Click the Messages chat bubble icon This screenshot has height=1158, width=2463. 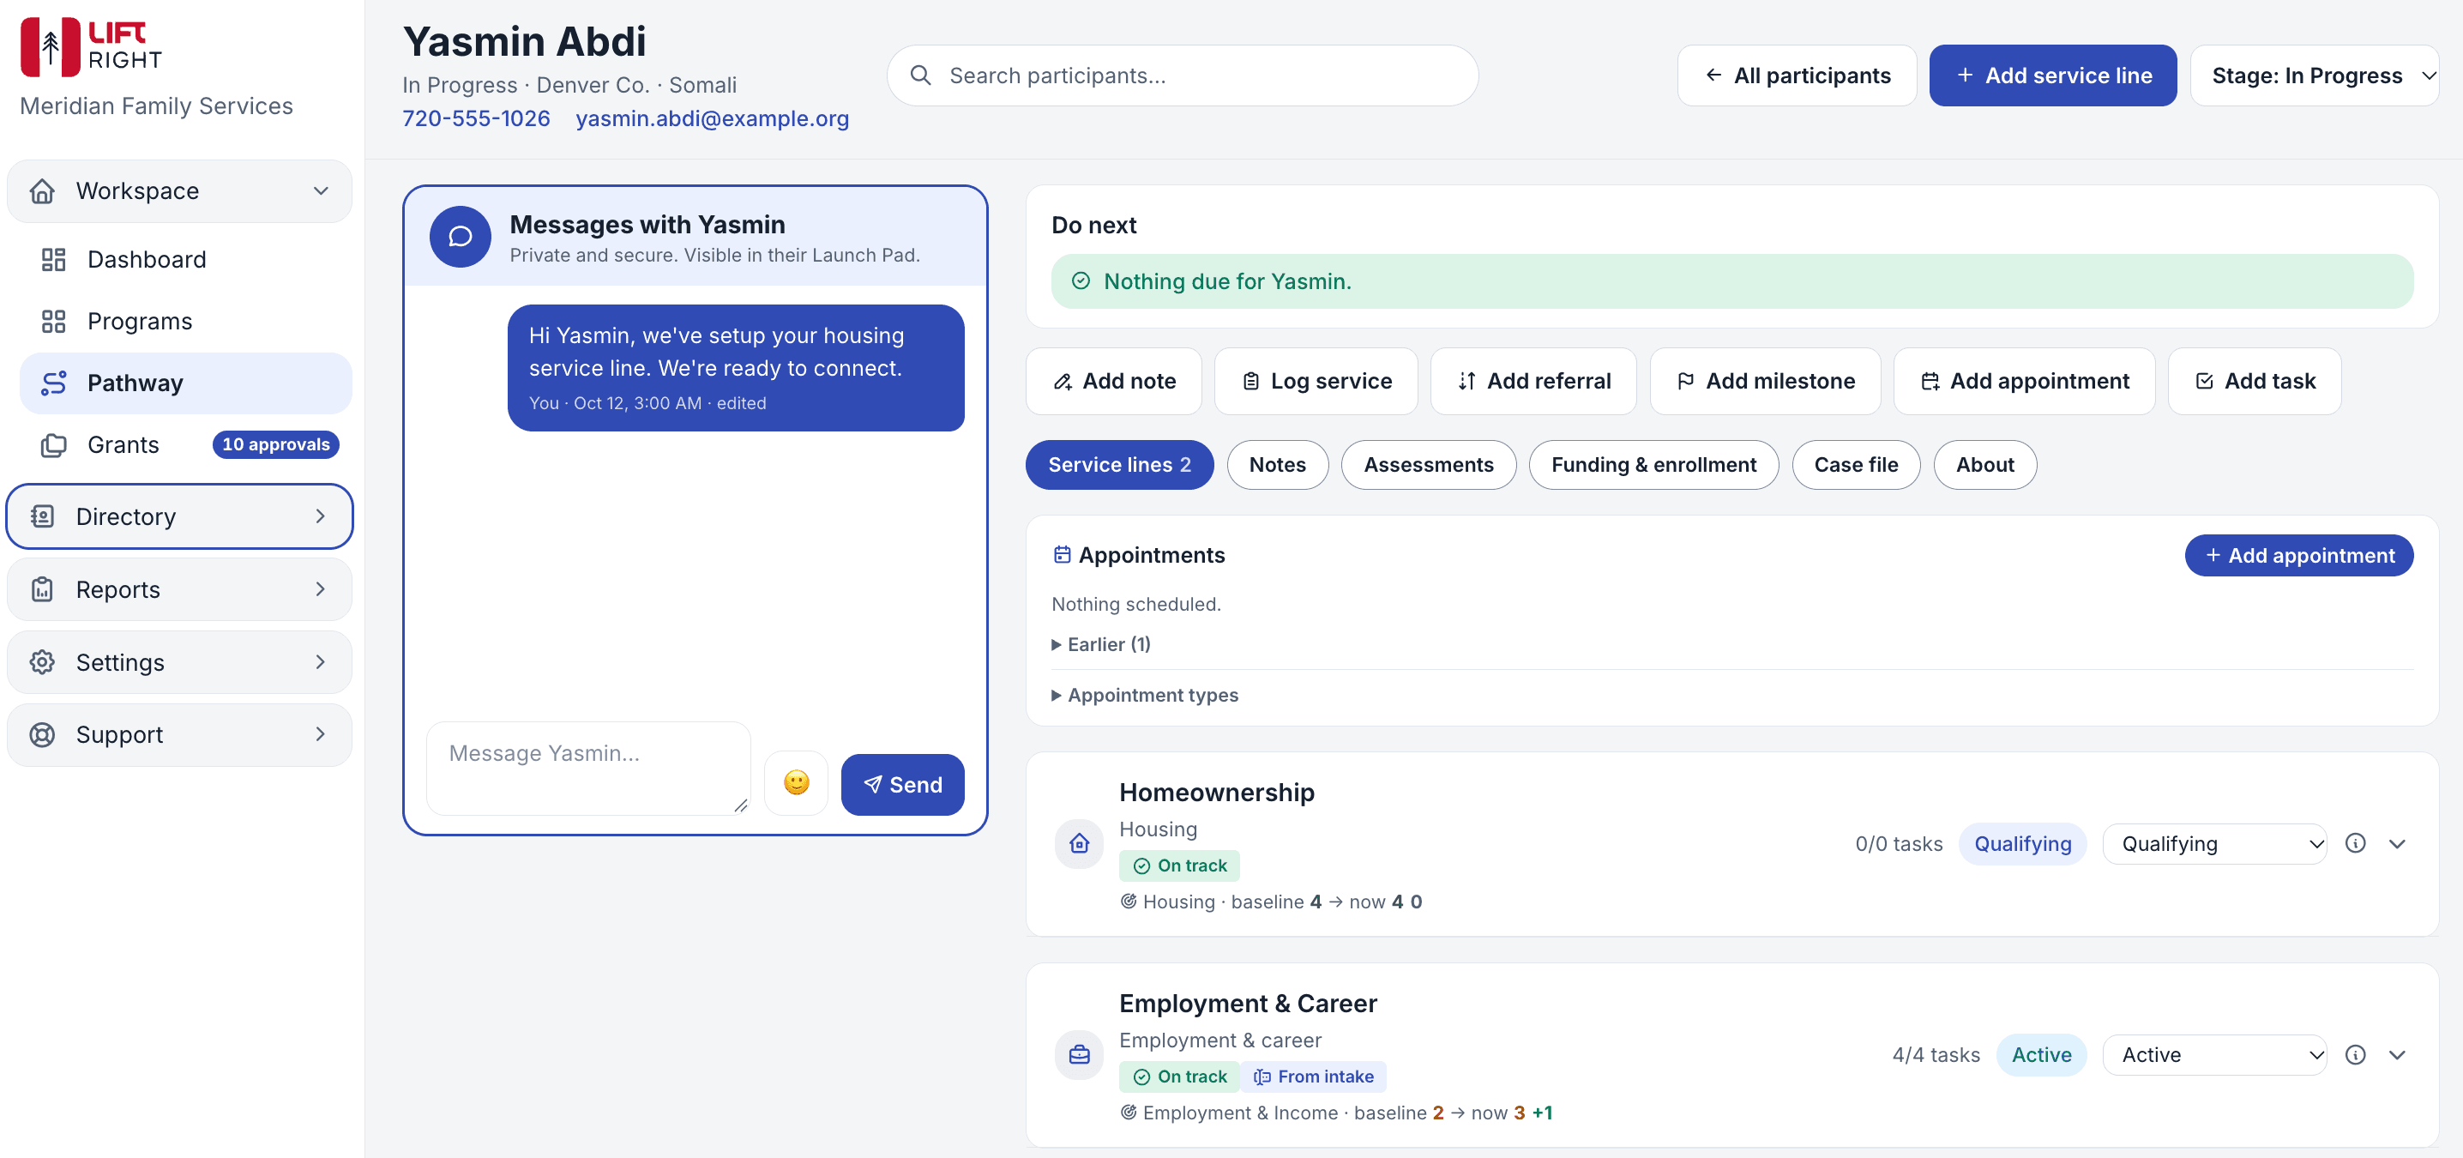tap(460, 236)
